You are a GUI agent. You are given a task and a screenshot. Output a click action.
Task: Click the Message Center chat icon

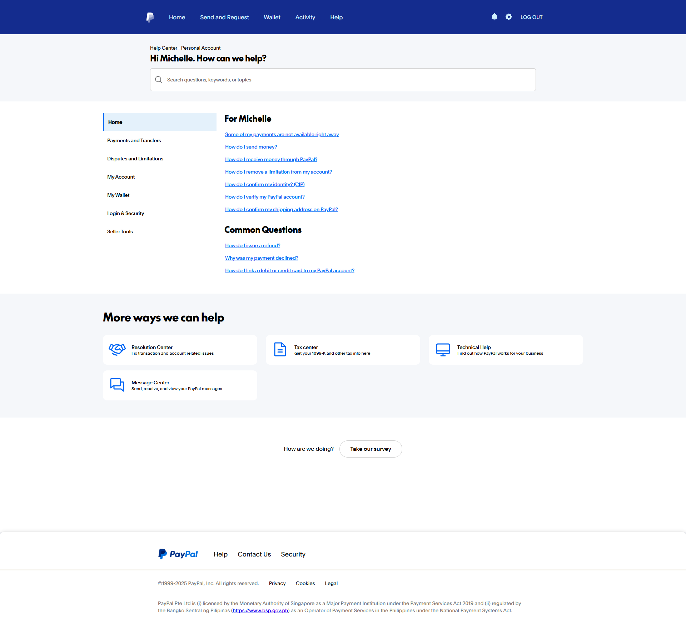click(x=117, y=385)
